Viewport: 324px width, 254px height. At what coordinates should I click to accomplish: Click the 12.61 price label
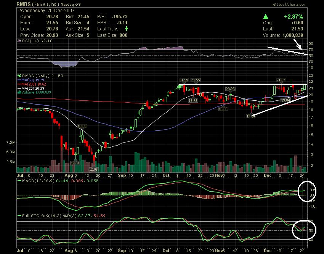click(75, 163)
